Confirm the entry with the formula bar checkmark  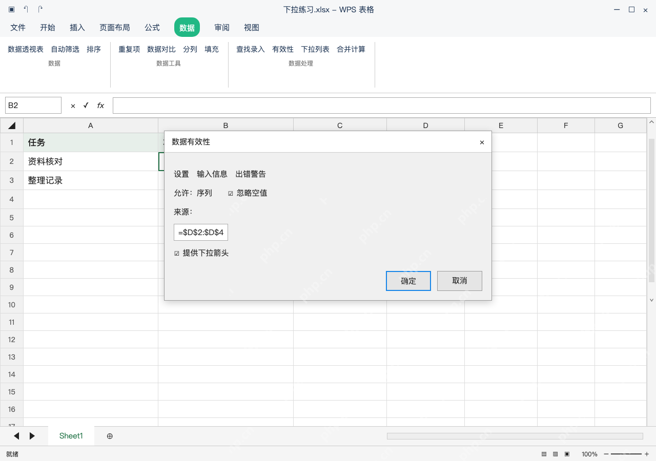coord(86,106)
